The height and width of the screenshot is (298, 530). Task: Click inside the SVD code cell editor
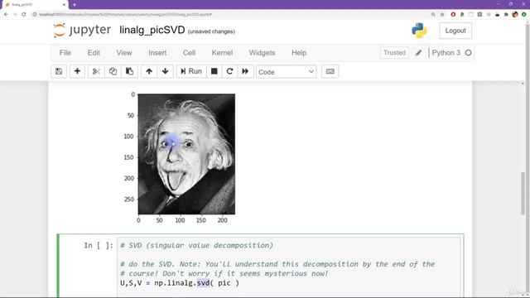(289, 267)
